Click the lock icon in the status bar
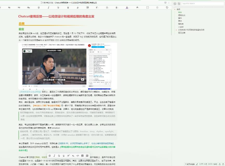Screen dimensions: 225x166 pos(220,164)
